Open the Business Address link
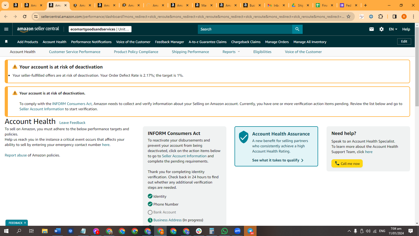 pyautogui.click(x=167, y=220)
